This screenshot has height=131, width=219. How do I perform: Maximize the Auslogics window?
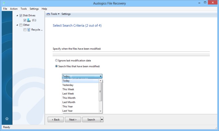[x=205, y=2]
